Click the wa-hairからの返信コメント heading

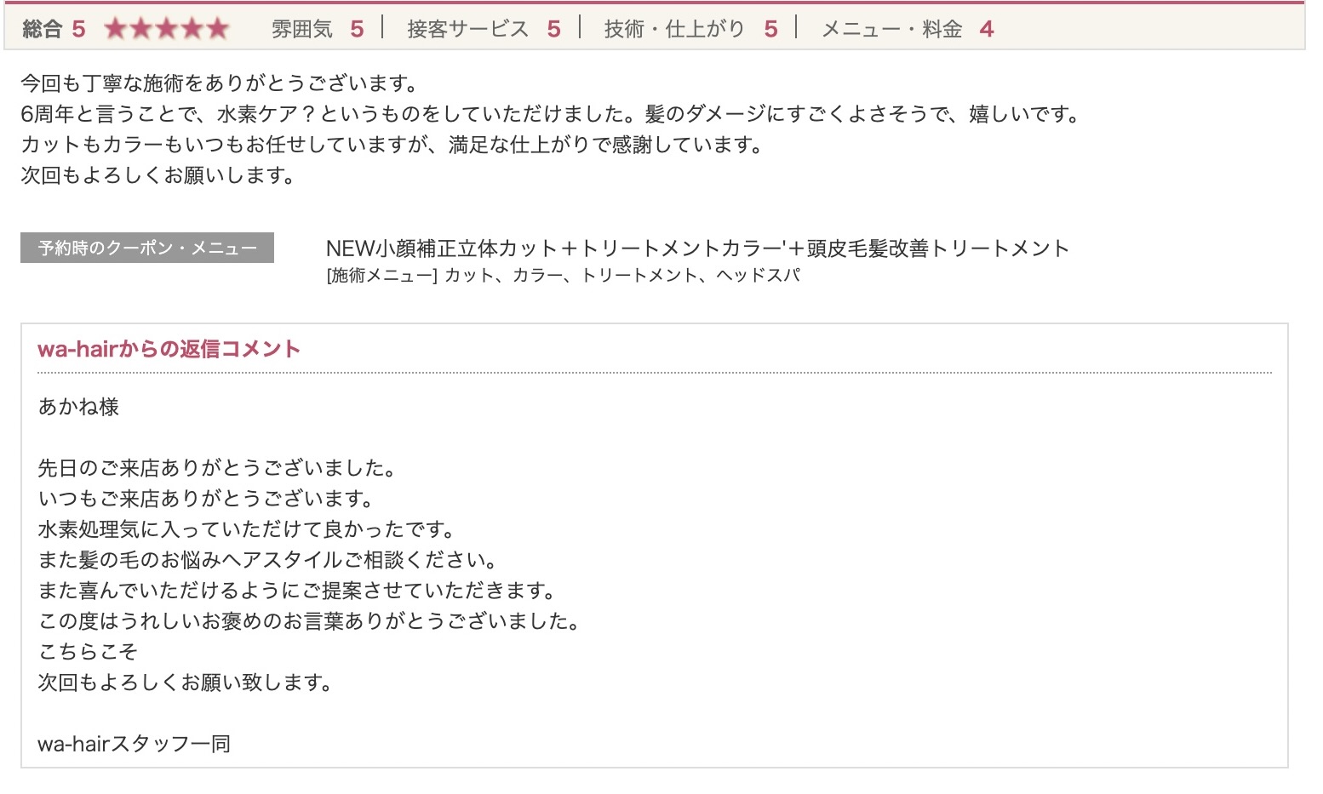169,349
